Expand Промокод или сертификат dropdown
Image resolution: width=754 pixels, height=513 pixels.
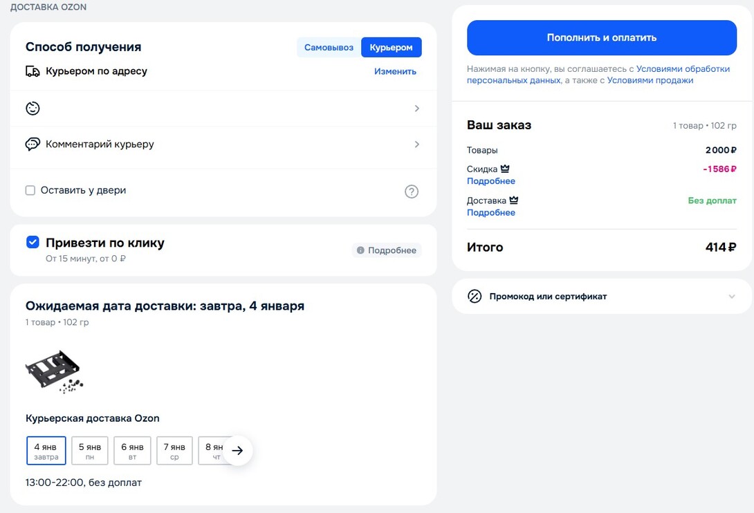tap(732, 296)
